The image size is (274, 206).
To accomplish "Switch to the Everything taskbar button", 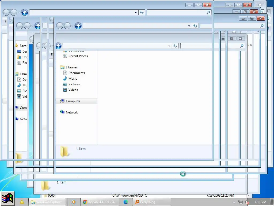I will click(x=151, y=202).
